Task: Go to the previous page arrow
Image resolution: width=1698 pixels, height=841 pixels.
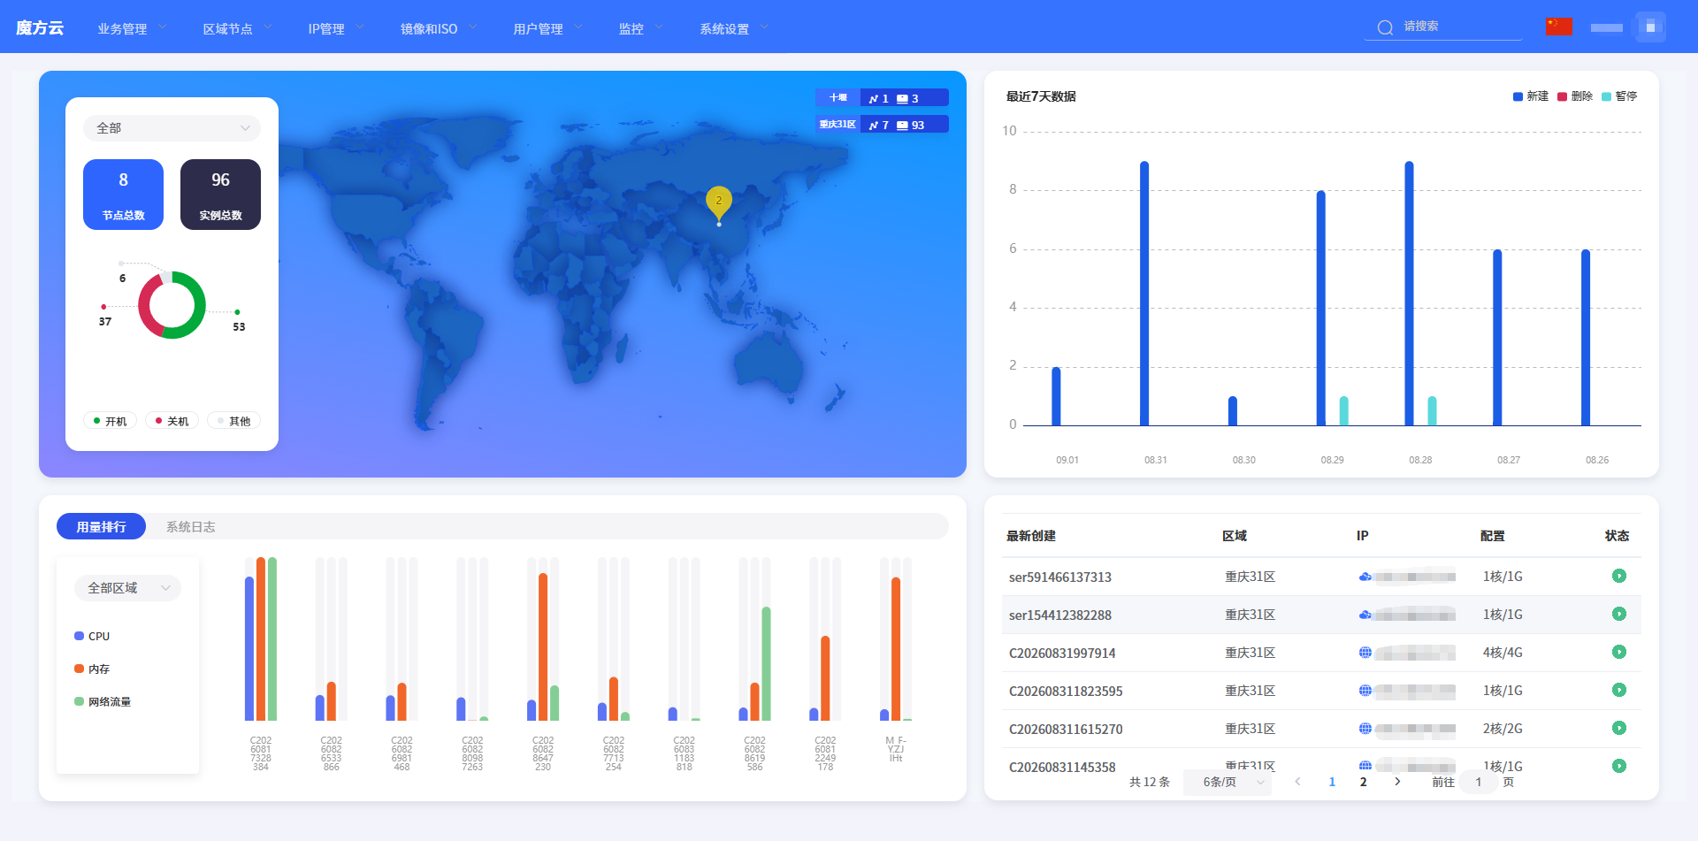Action: click(1297, 782)
